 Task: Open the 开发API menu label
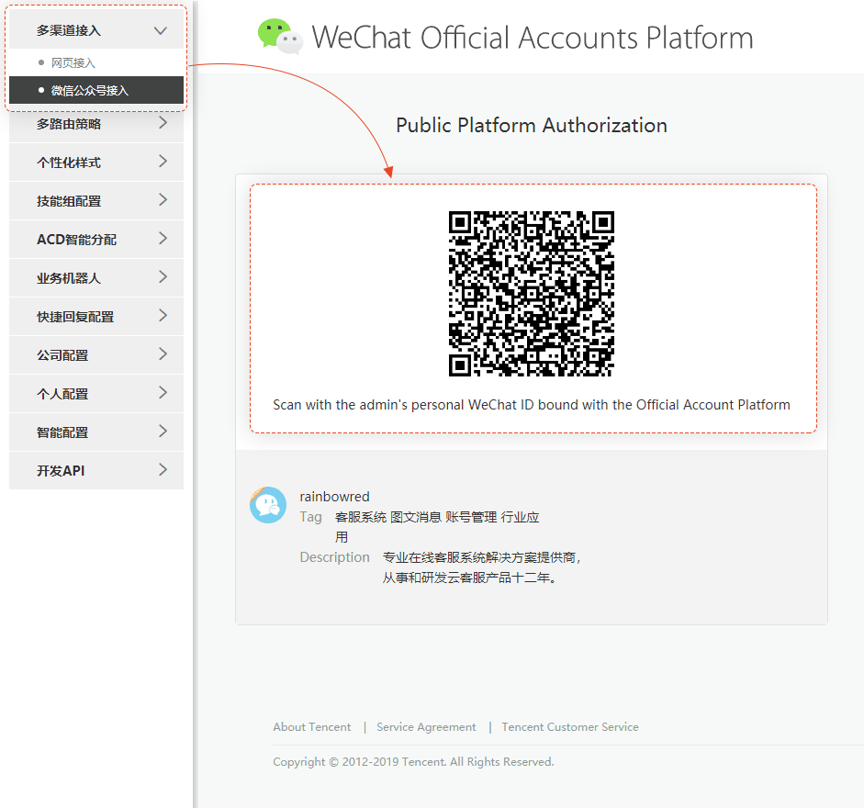coord(61,471)
